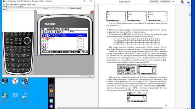Click the calculator F6 key
195x109 pixels.
pyautogui.click(x=29, y=35)
